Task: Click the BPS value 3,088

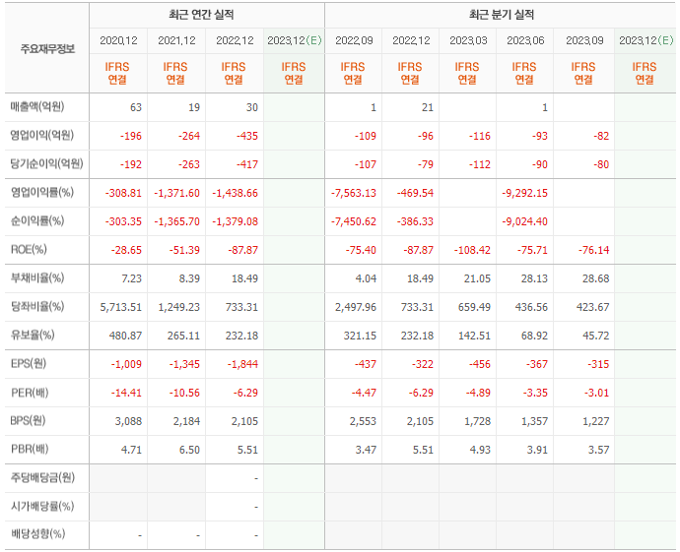Action: coord(128,421)
